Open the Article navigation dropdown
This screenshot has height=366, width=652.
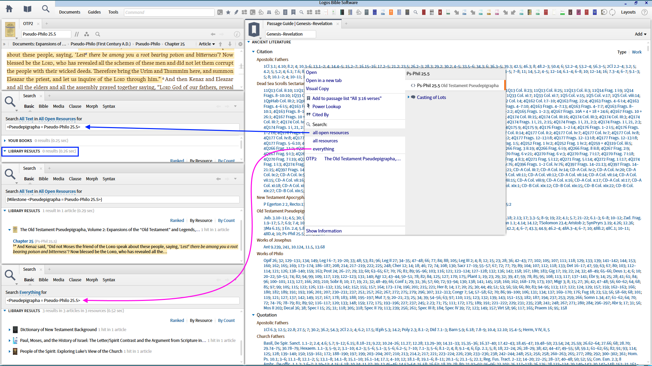[x=207, y=44]
